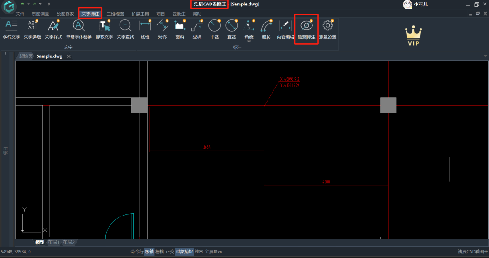This screenshot has height=258, width=489.
Task: Select the 线性 linear dimension tool
Action: 145,29
